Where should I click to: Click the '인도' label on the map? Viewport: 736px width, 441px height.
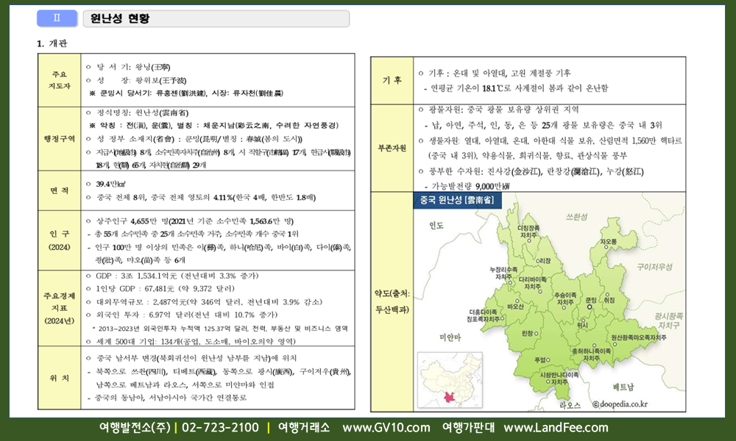(436, 226)
